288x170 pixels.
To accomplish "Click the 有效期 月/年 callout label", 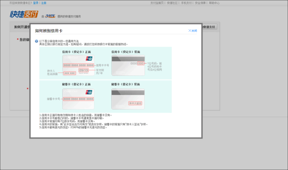I will click(x=100, y=72).
